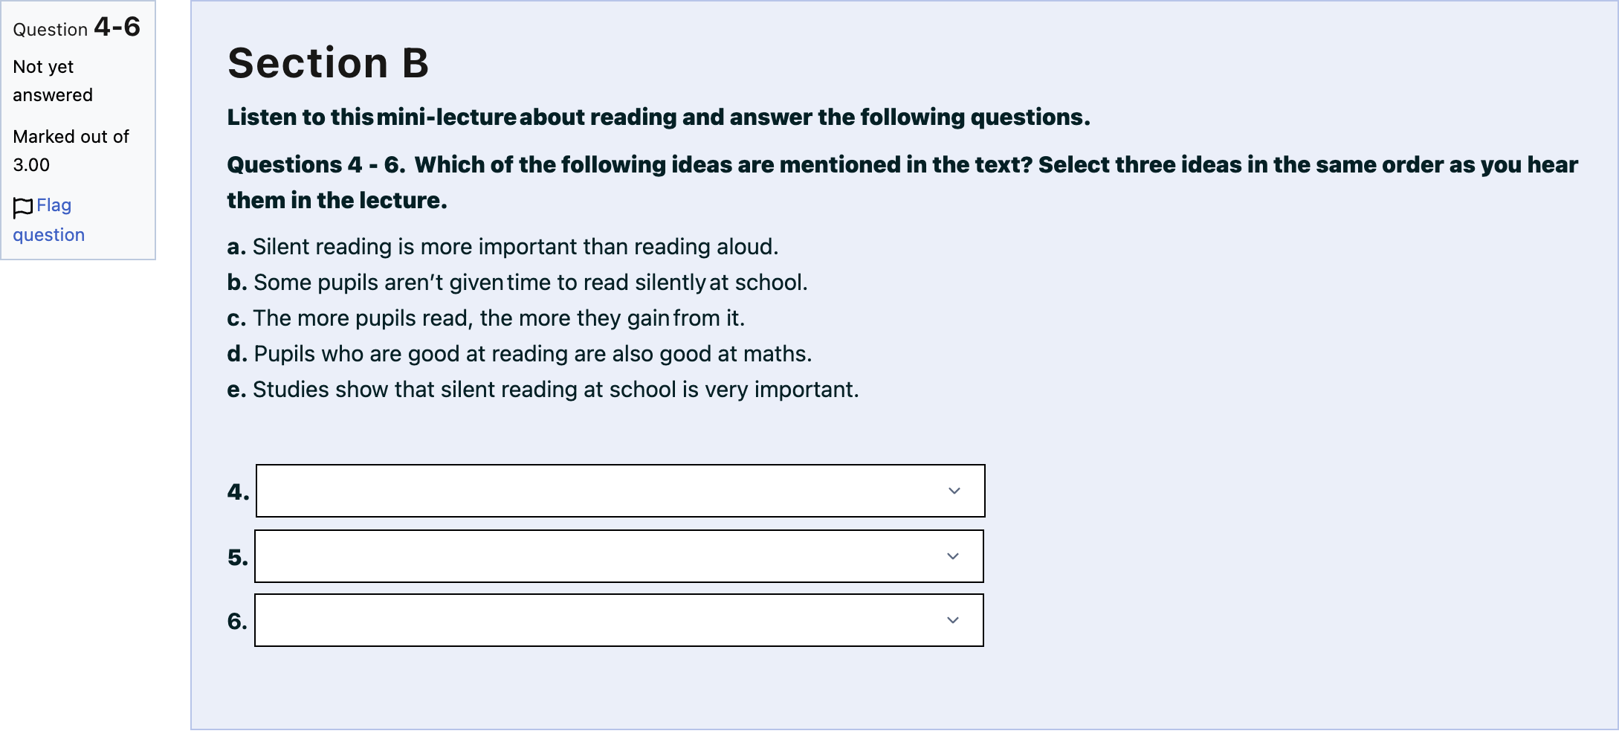Screen dimensions: 1619x754
Task: Click the Questions 4 - 6 instruction text
Action: point(902,182)
